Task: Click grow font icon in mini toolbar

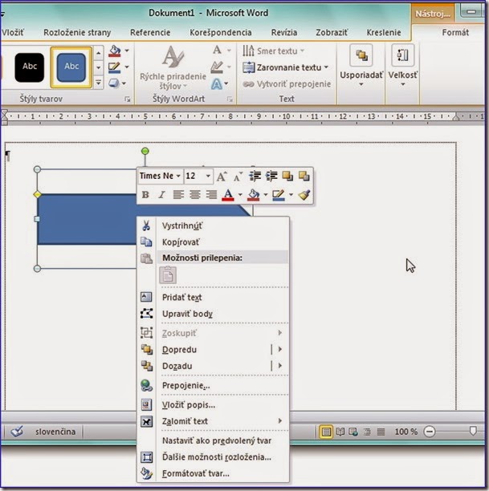Action: [222, 177]
